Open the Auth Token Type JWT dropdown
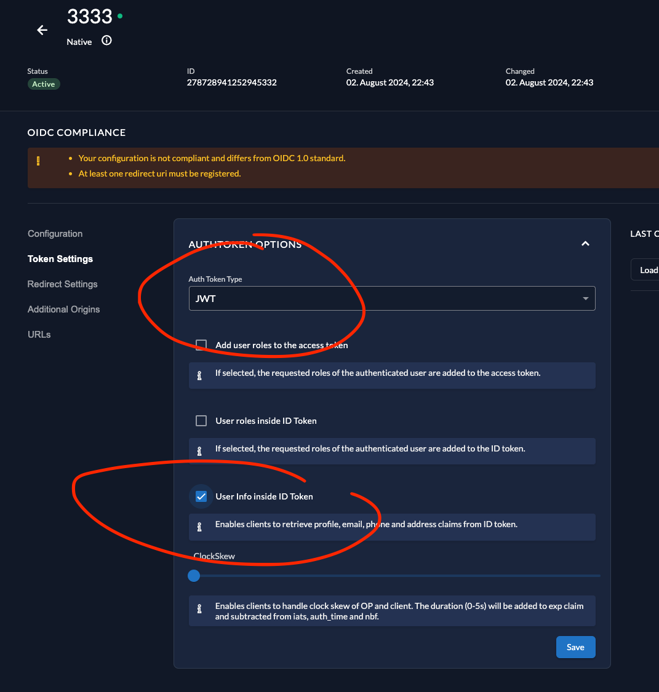The height and width of the screenshot is (692, 659). [x=392, y=298]
